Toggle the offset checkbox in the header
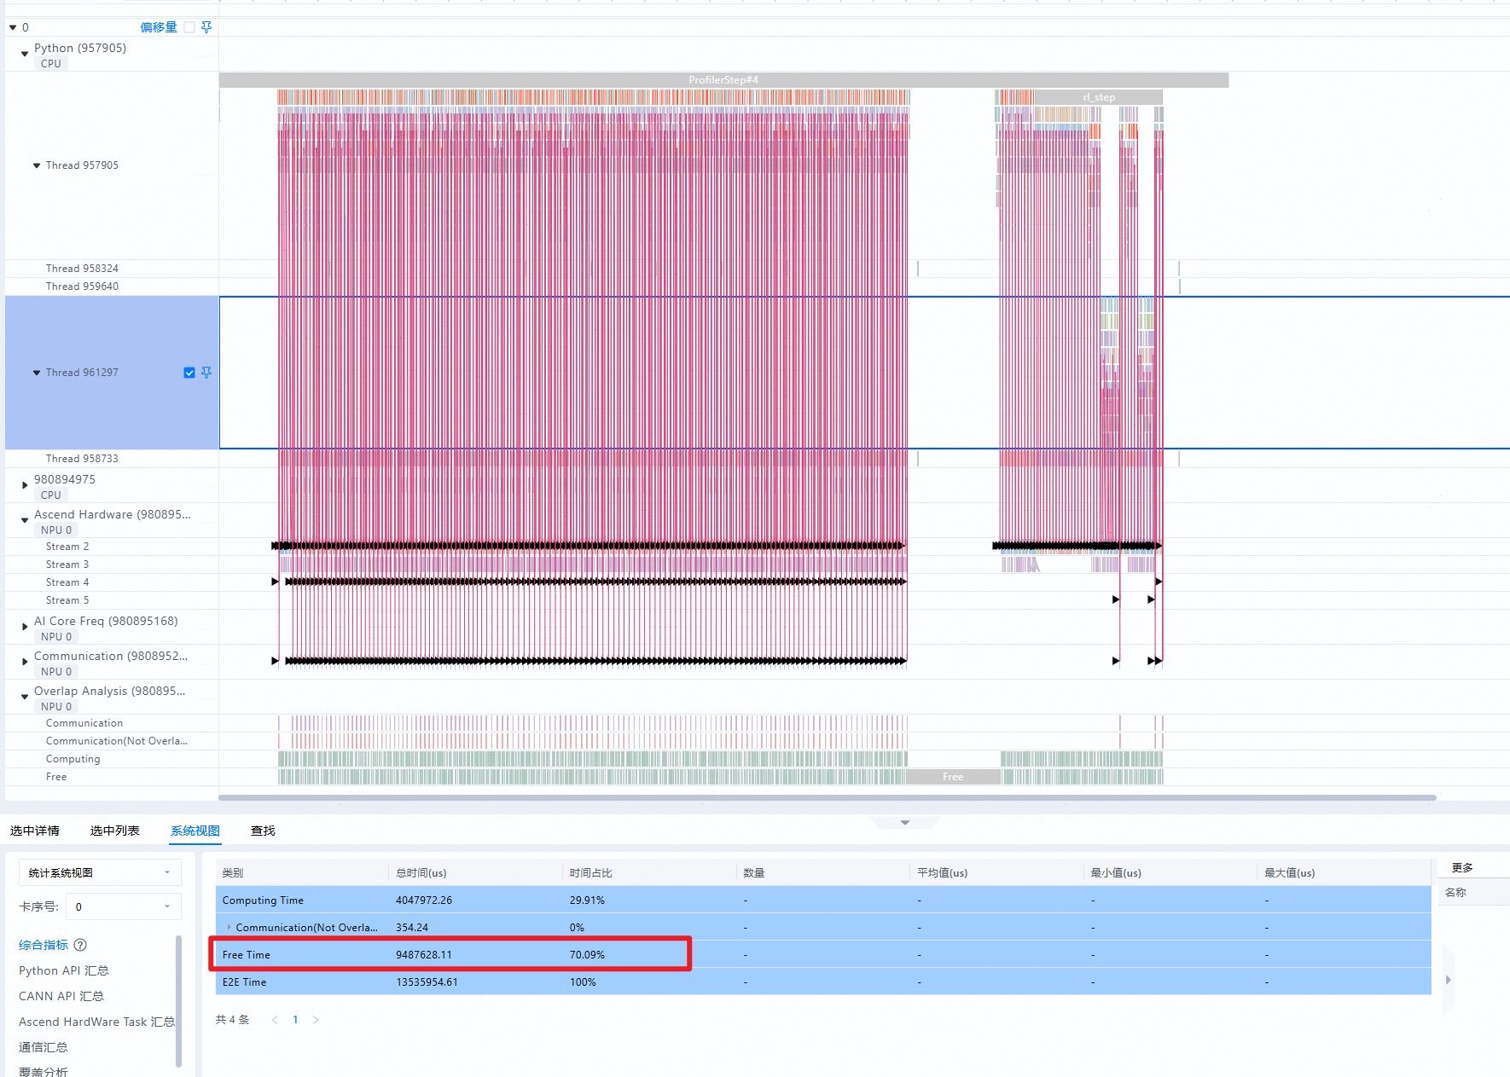 click(189, 27)
